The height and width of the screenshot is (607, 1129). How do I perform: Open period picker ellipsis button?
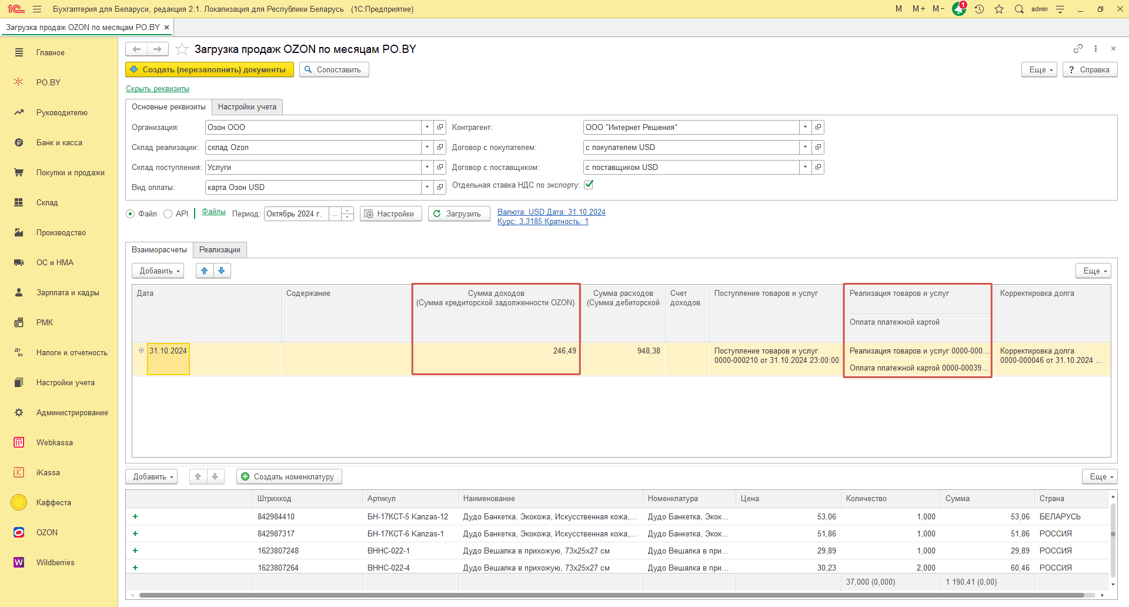point(335,214)
